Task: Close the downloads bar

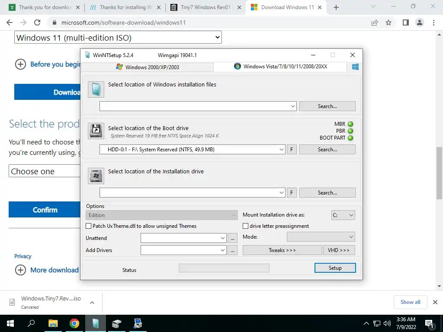Action: pos(435,302)
